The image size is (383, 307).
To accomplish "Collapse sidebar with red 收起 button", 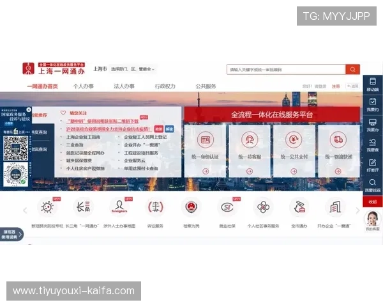I will pos(373,201).
